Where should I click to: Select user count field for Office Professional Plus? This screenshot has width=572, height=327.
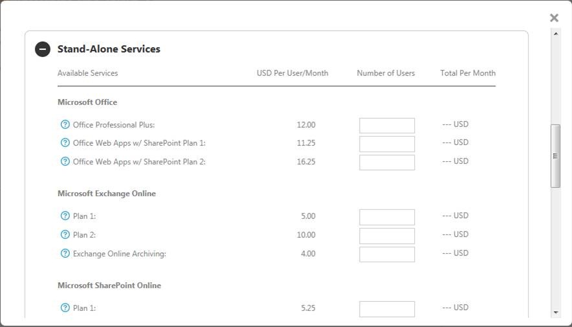click(x=387, y=126)
